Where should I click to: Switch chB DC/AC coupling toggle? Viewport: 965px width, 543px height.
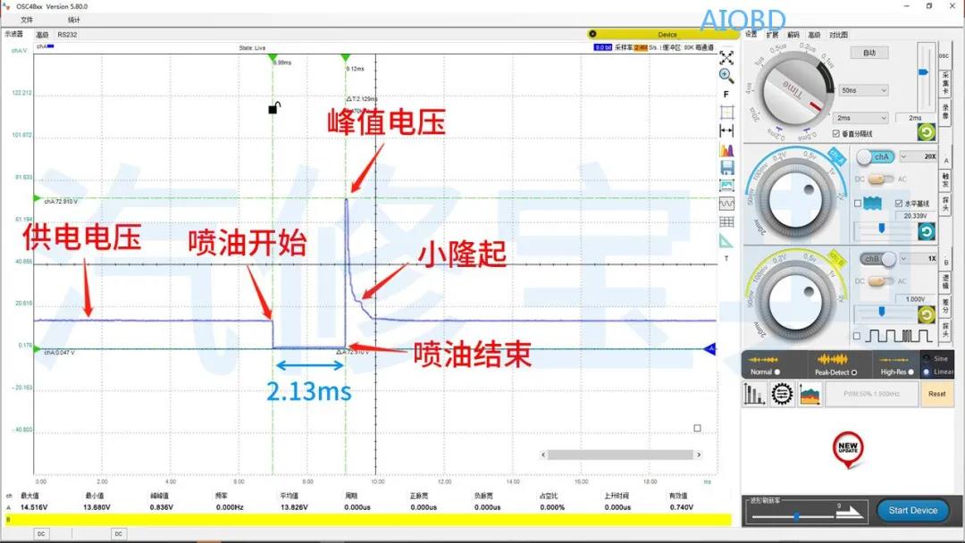[x=881, y=281]
